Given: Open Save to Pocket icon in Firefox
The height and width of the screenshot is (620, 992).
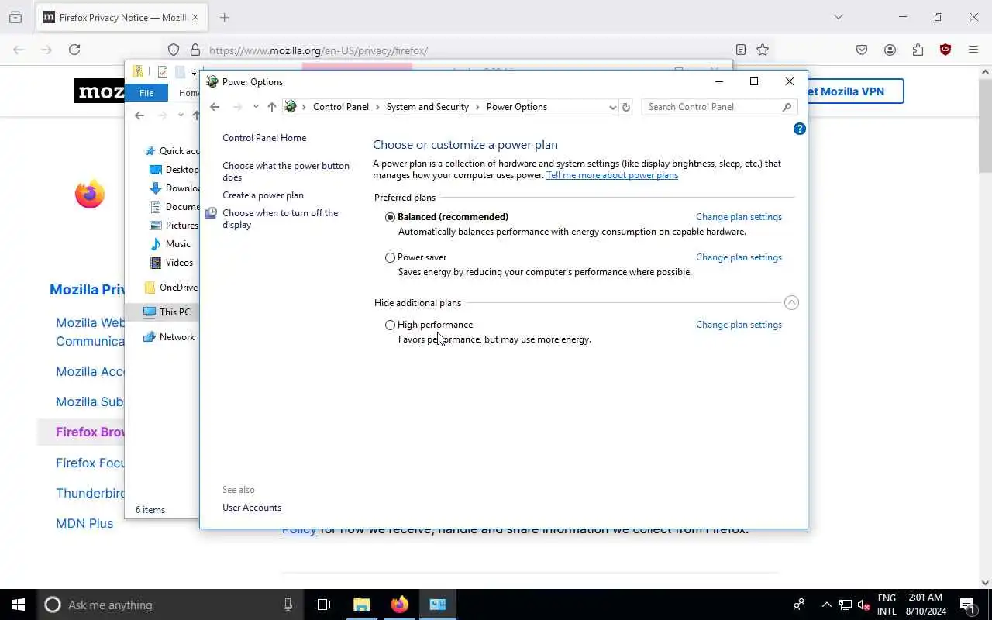Looking at the screenshot, I should click(862, 50).
